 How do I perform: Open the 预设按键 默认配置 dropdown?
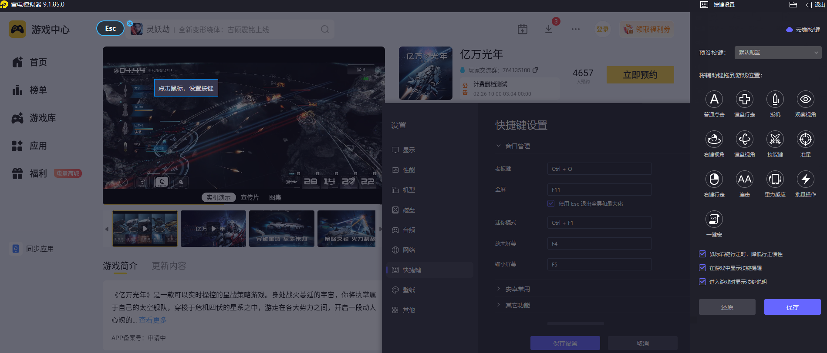777,53
